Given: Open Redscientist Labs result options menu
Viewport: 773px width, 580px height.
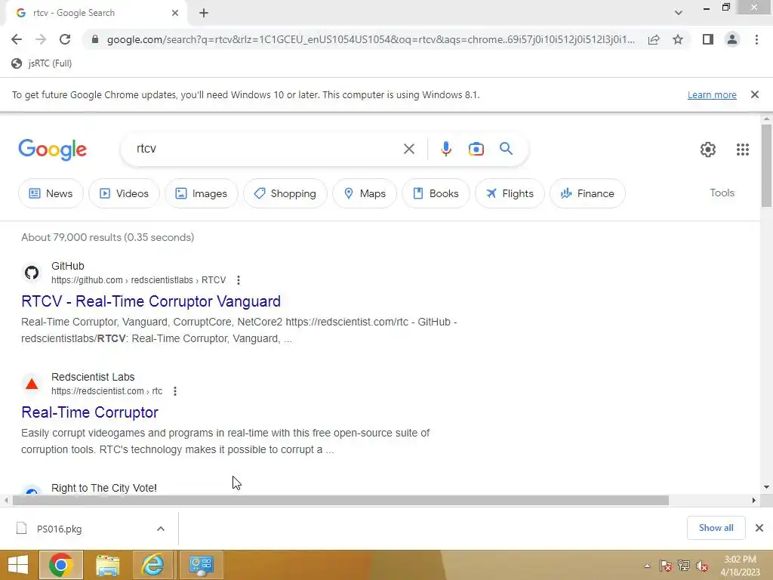Looking at the screenshot, I should (x=174, y=391).
